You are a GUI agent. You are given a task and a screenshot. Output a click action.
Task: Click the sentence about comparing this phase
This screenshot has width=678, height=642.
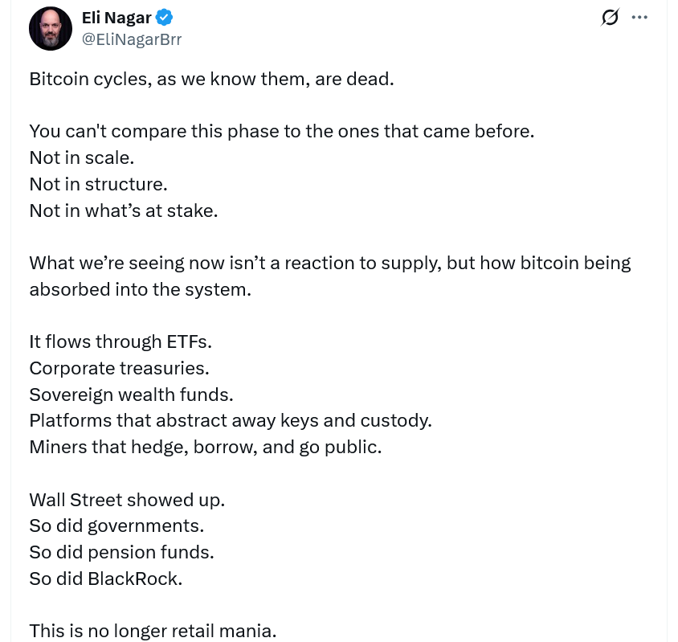click(x=281, y=131)
